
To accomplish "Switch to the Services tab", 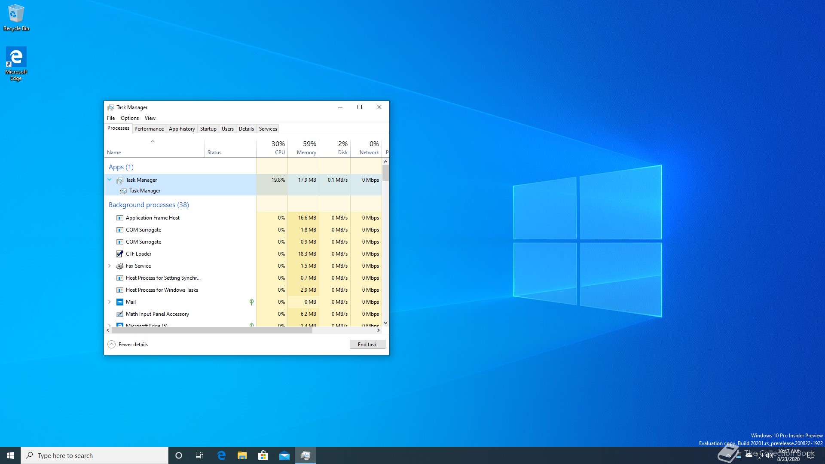I will pyautogui.click(x=268, y=129).
